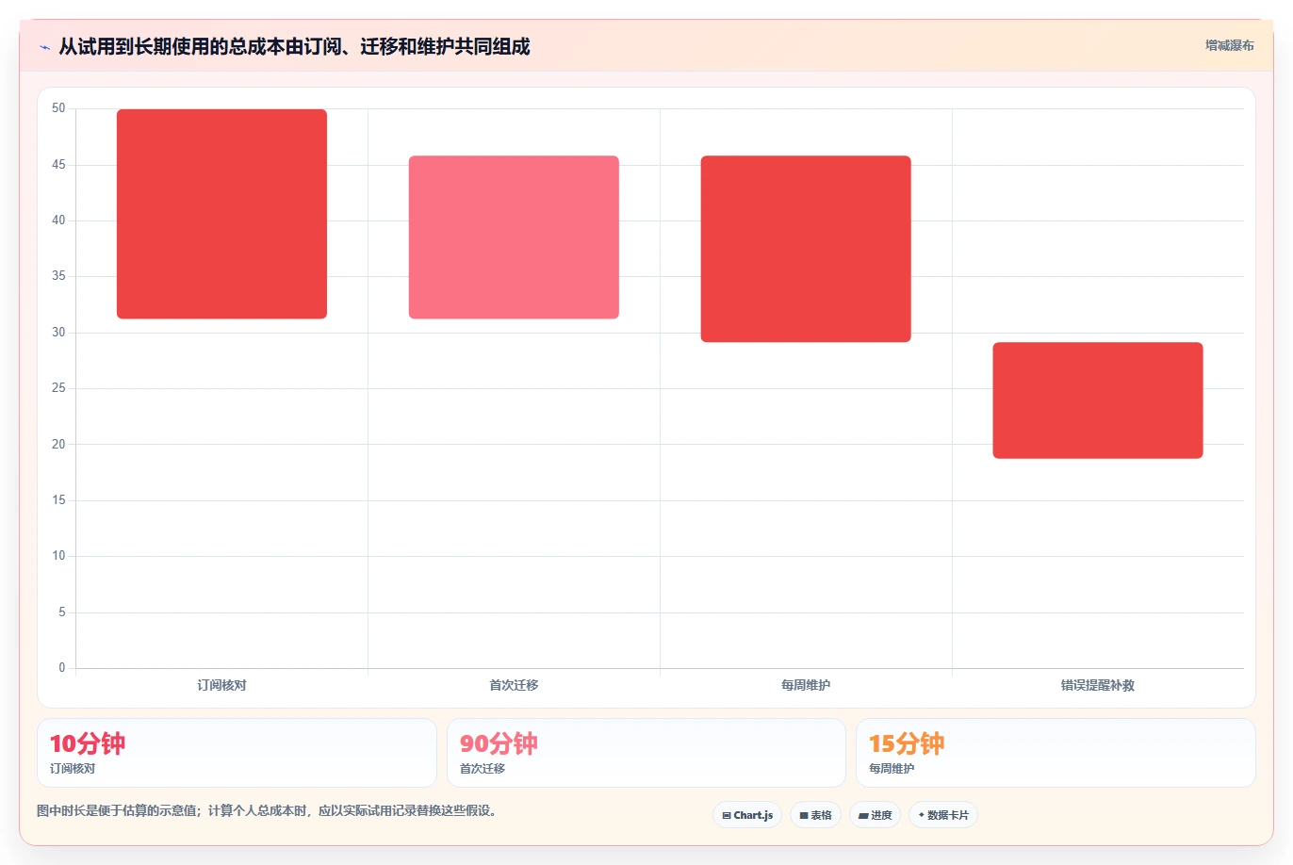Select the Chart.js chip
Viewport: 1293px width, 865px height.
click(747, 815)
